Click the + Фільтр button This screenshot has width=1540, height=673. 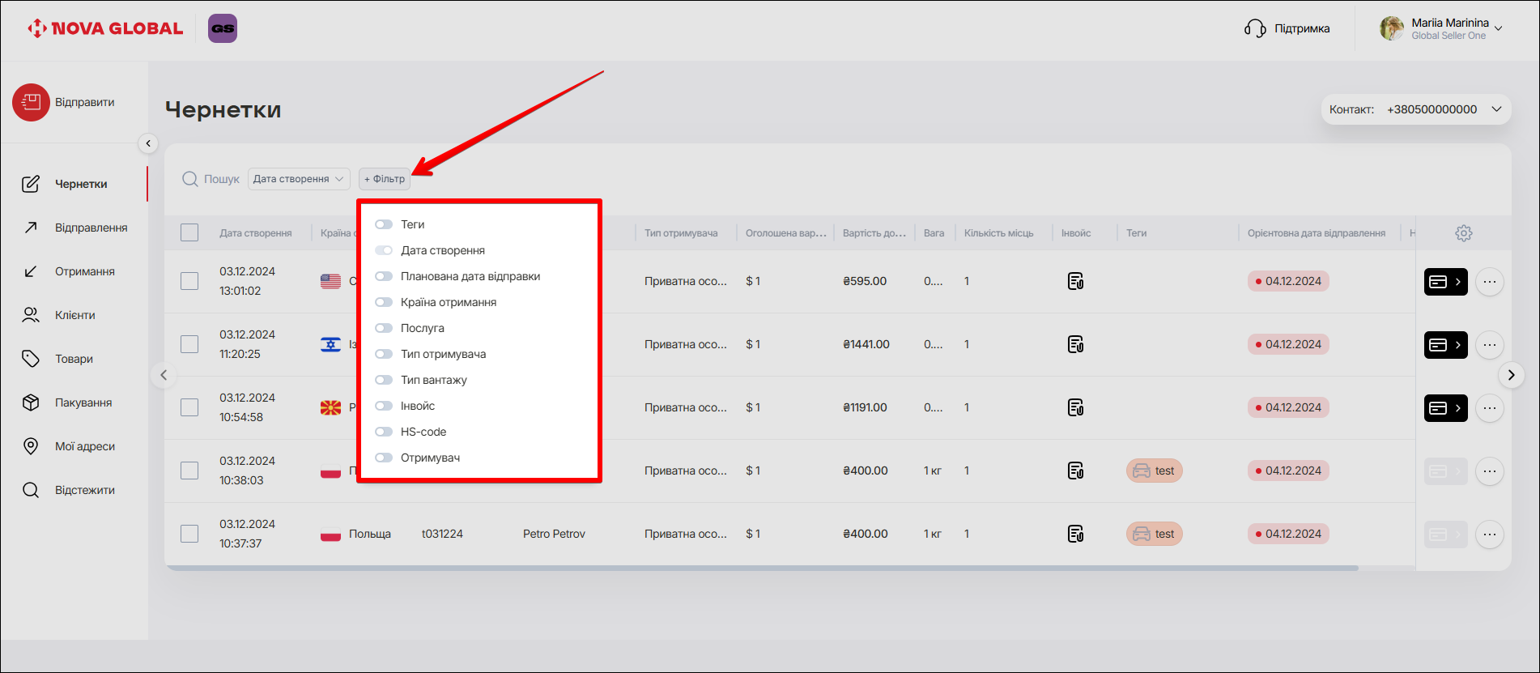click(x=385, y=179)
